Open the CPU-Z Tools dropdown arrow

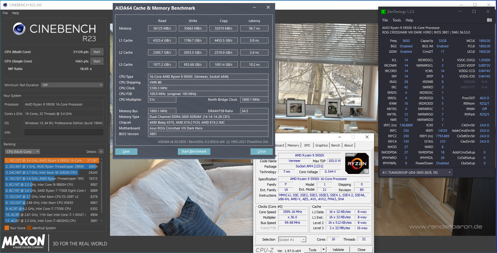[324, 250]
